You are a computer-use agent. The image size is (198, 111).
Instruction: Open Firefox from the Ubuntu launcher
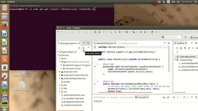click(x=5, y=25)
